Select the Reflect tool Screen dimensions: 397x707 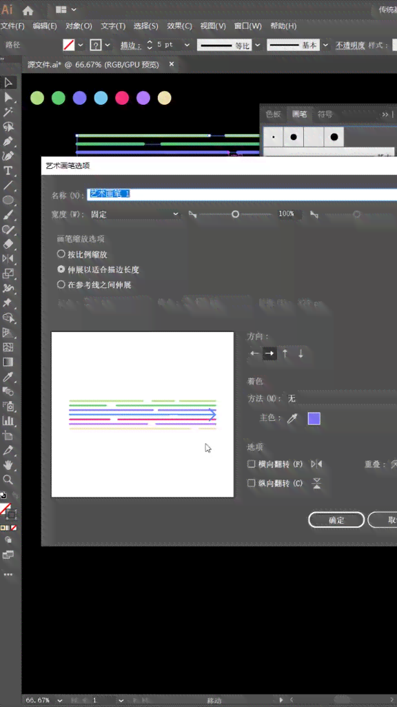click(x=8, y=259)
